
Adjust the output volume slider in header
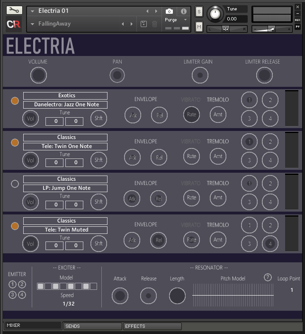(x=272, y=29)
